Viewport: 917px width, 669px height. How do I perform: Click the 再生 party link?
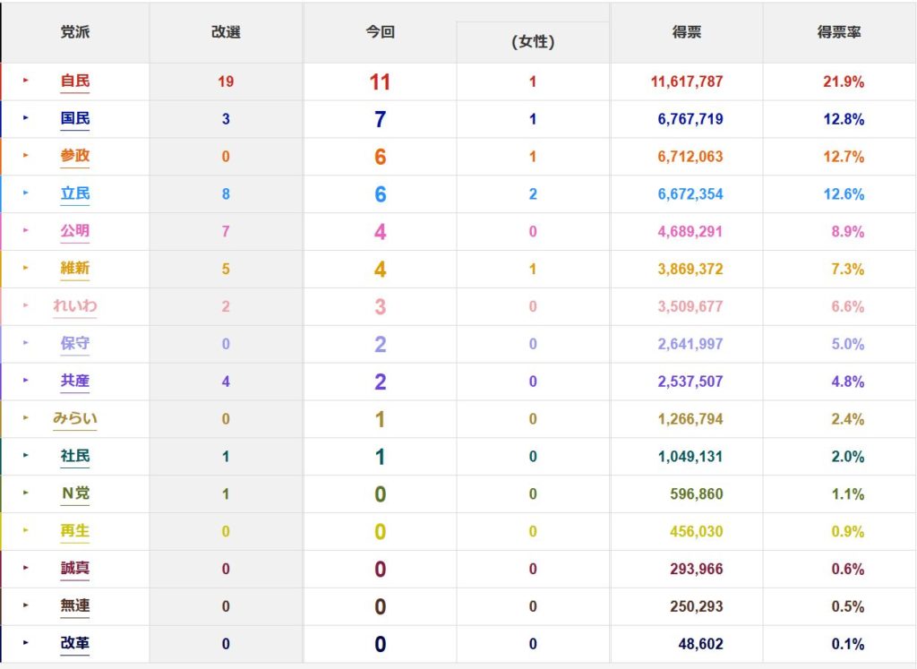tap(75, 531)
